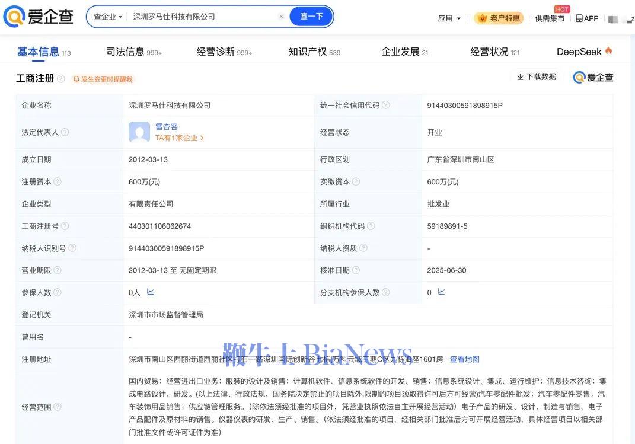This screenshot has width=635, height=444.
Task: Click the help icon next to 统一社会信用代码
Action: (386, 105)
